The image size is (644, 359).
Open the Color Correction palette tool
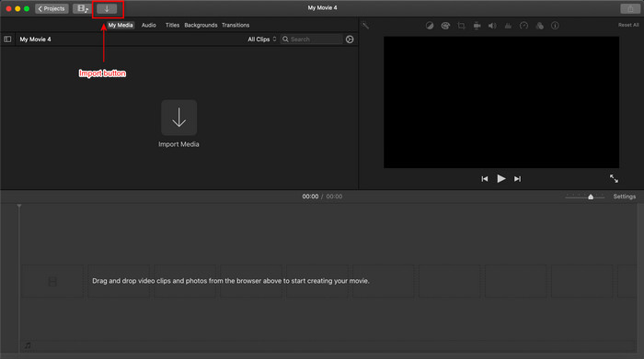coord(445,26)
